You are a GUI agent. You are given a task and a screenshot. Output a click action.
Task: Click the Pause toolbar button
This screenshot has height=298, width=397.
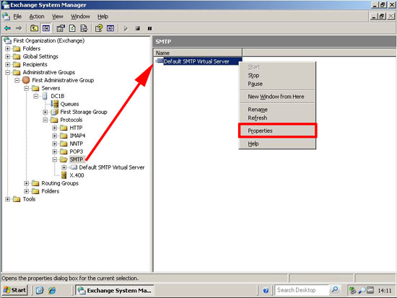[149, 28]
